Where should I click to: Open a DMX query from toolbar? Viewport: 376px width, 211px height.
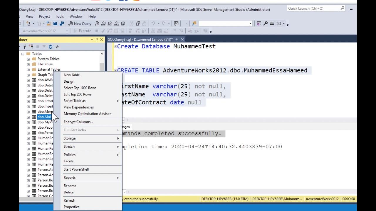110,23
